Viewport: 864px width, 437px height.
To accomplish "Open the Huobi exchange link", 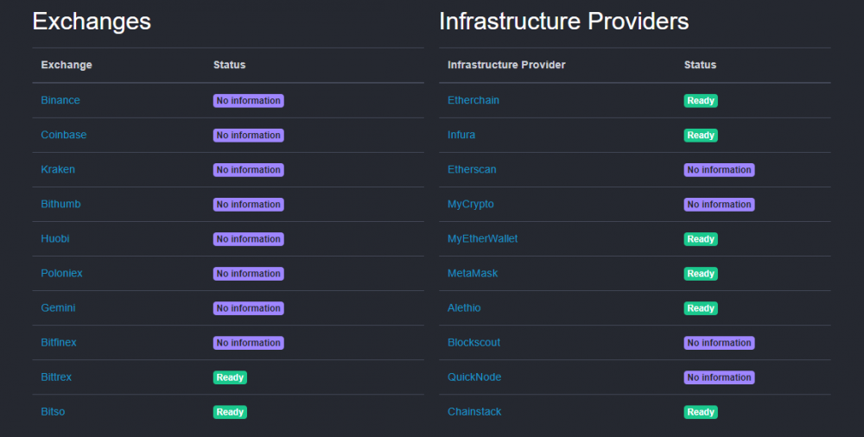I will pyautogui.click(x=55, y=238).
